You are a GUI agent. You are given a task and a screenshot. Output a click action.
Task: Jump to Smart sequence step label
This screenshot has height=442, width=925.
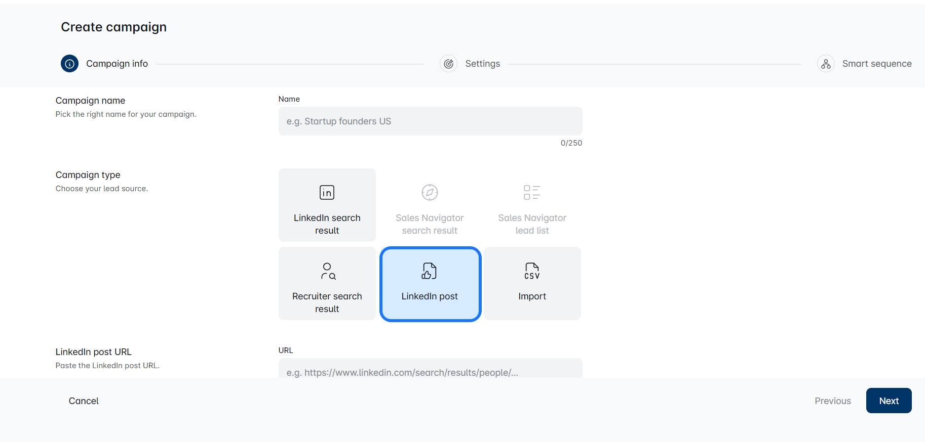(876, 64)
